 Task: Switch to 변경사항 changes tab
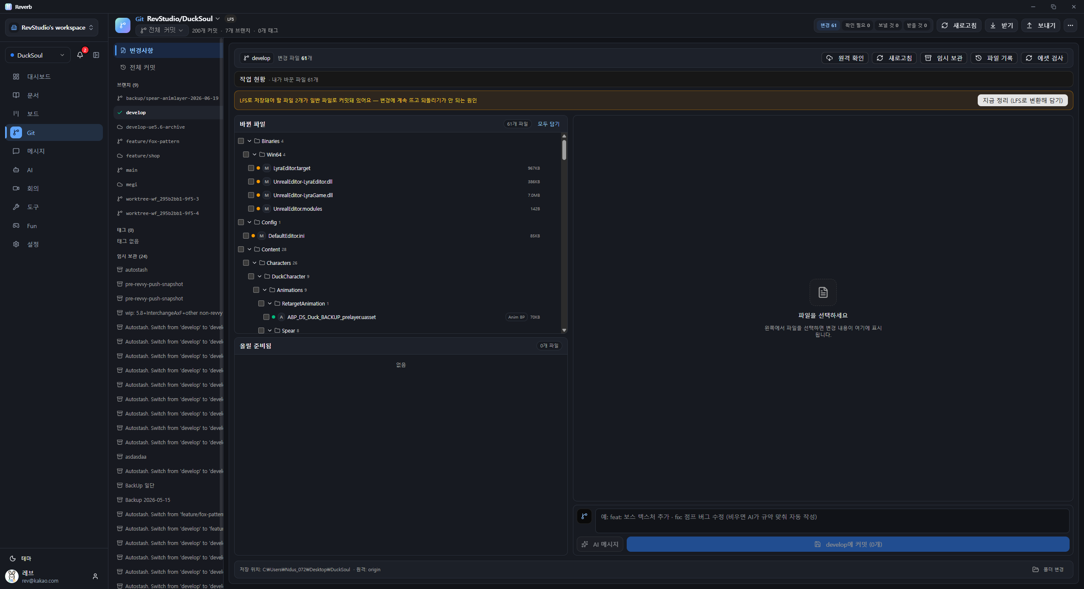point(169,50)
